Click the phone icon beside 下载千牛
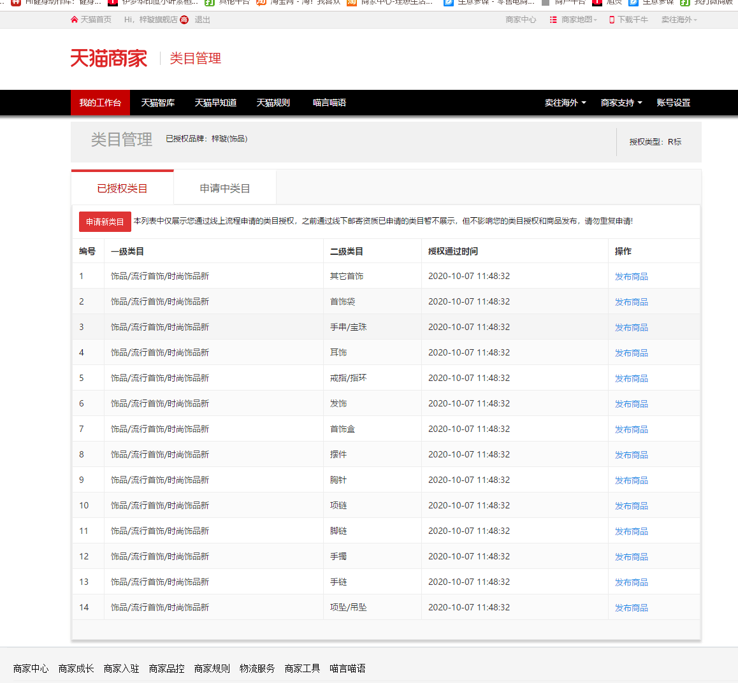Screen dimensions: 738x683 tap(612, 20)
